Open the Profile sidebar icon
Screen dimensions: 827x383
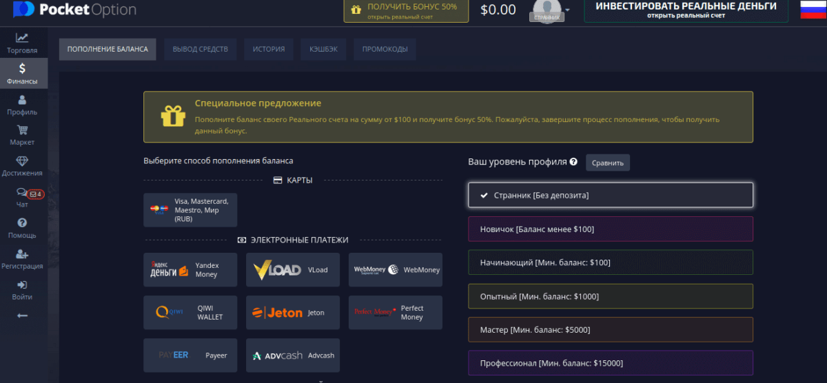(22, 101)
